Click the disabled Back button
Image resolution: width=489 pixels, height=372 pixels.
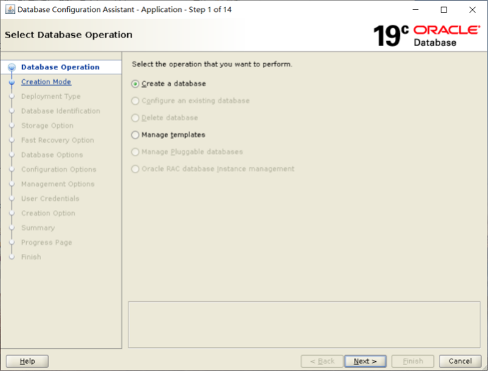tap(322, 361)
